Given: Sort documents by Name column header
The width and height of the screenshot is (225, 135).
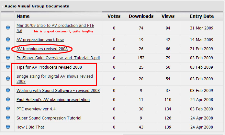Looking at the screenshot, I should click(x=23, y=16).
